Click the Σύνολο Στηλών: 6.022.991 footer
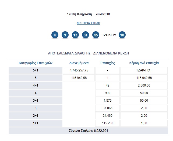The width and height of the screenshot is (173, 141). pyautogui.click(x=88, y=131)
